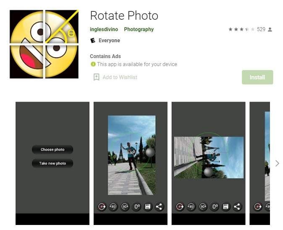
Task: Click the 0° reset icon in third screenshot
Action: click(215, 207)
